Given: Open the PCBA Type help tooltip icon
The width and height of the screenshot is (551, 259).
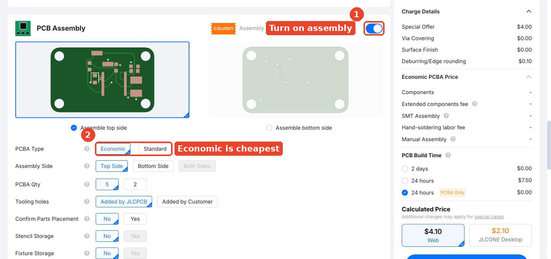Looking at the screenshot, I should click(x=87, y=149).
